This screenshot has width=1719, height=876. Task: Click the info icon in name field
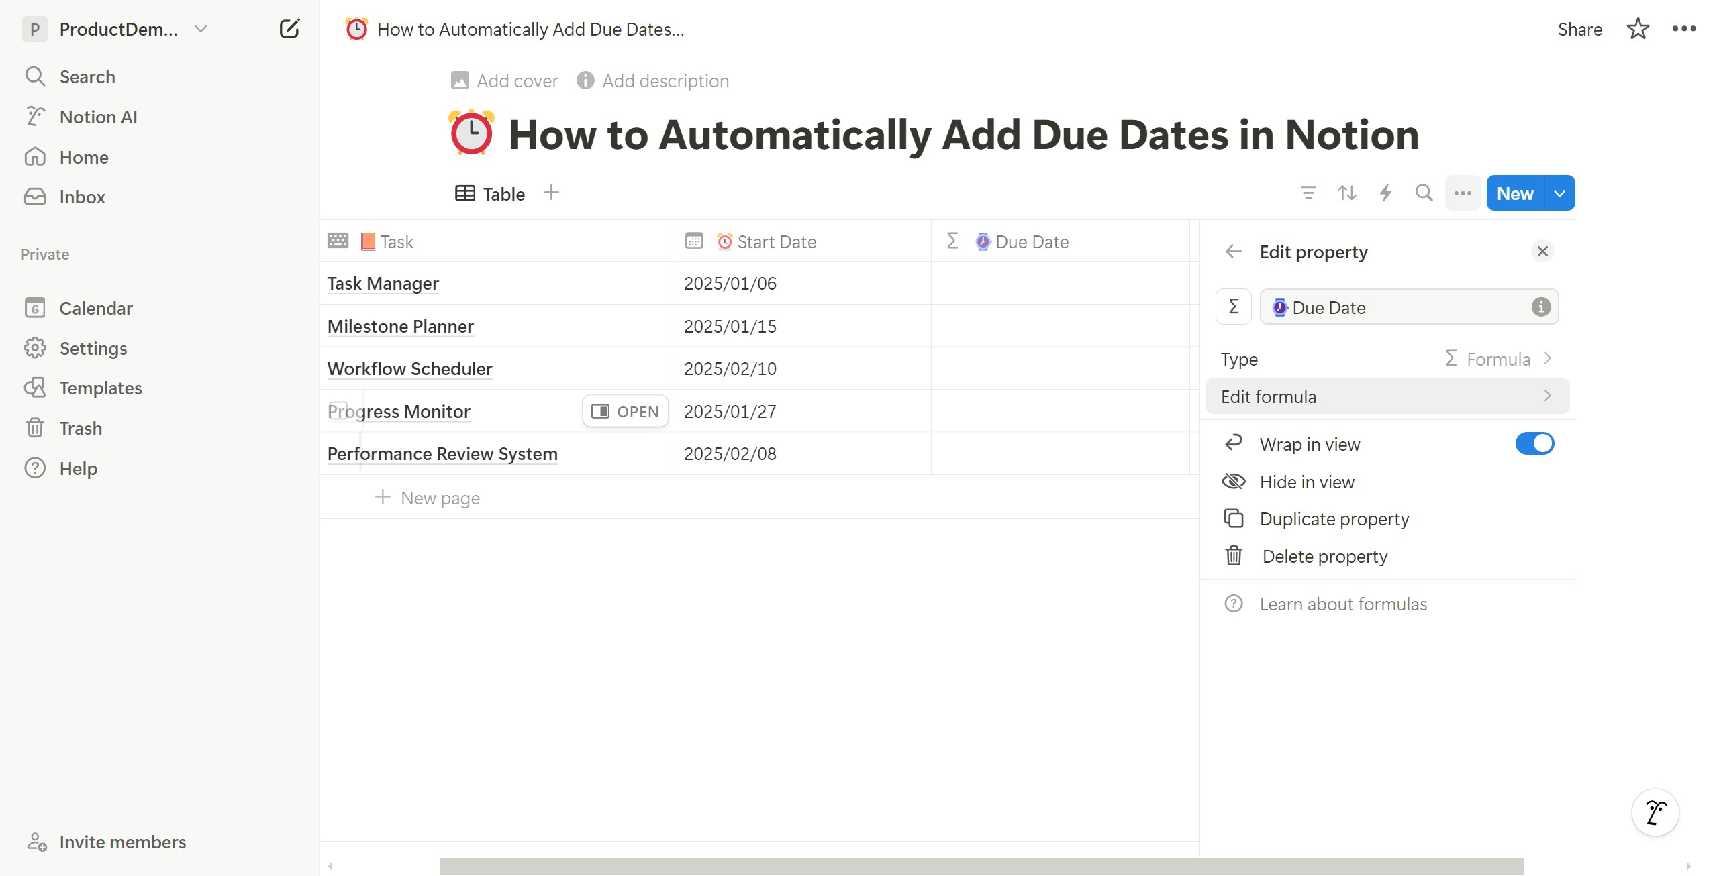point(1541,307)
